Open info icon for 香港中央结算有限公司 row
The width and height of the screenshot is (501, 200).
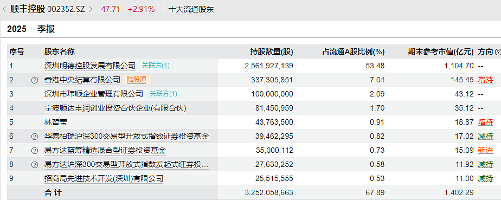pos(35,80)
